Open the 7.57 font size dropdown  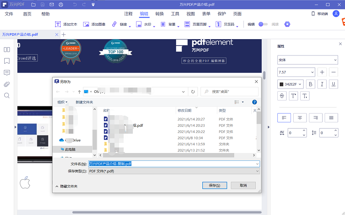pyautogui.click(x=297, y=72)
